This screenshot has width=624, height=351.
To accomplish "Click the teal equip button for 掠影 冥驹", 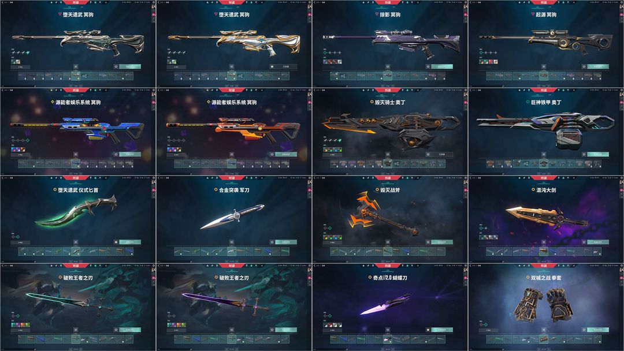I will [x=442, y=67].
